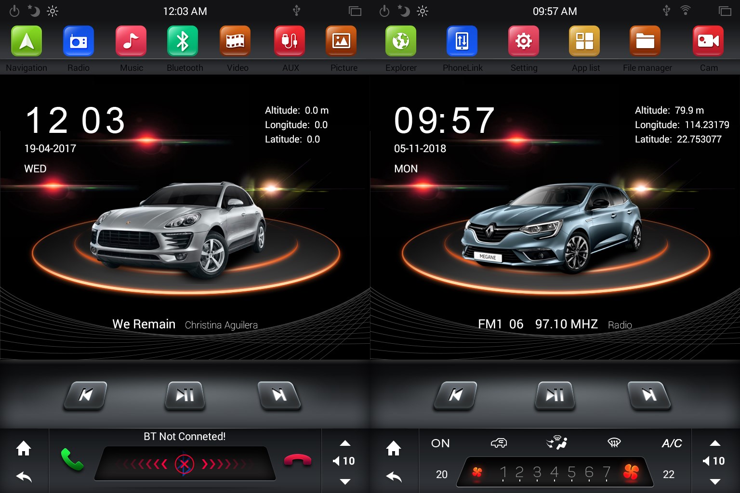Viewport: 740px width, 493px height.
Task: Tap the power icon on the 12:03 screen
Action: [14, 11]
